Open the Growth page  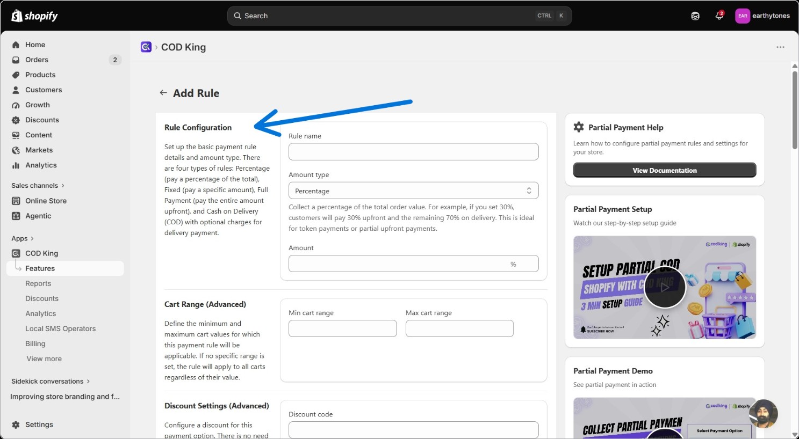coord(38,105)
